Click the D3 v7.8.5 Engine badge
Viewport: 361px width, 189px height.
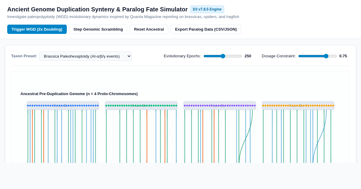[x=207, y=9]
